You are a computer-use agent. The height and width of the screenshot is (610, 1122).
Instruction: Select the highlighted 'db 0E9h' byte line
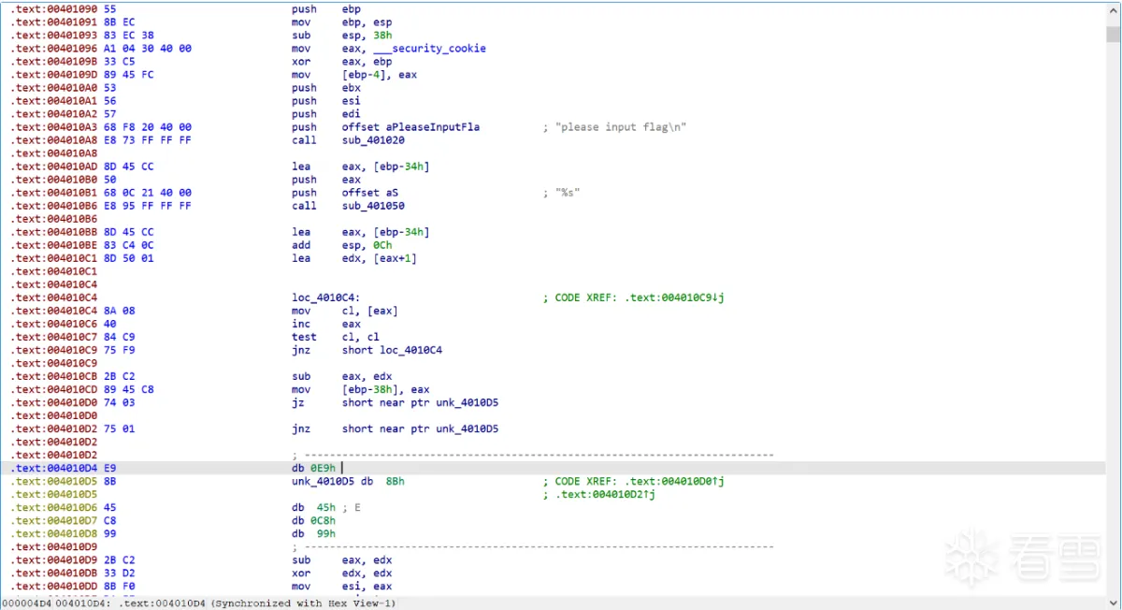point(313,468)
